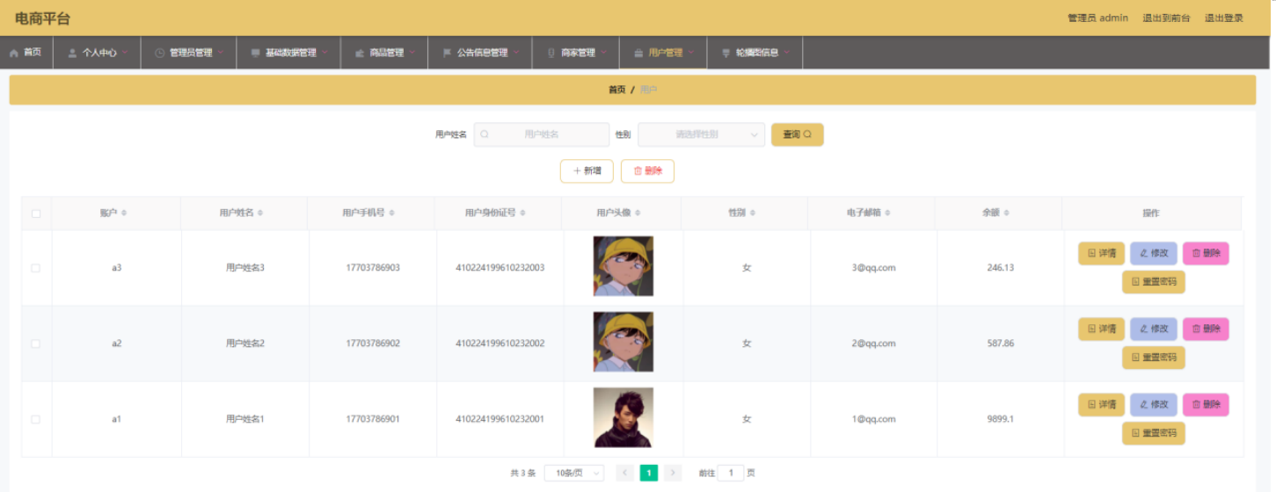Expand 轮播图信息 menu chevron

coord(786,52)
